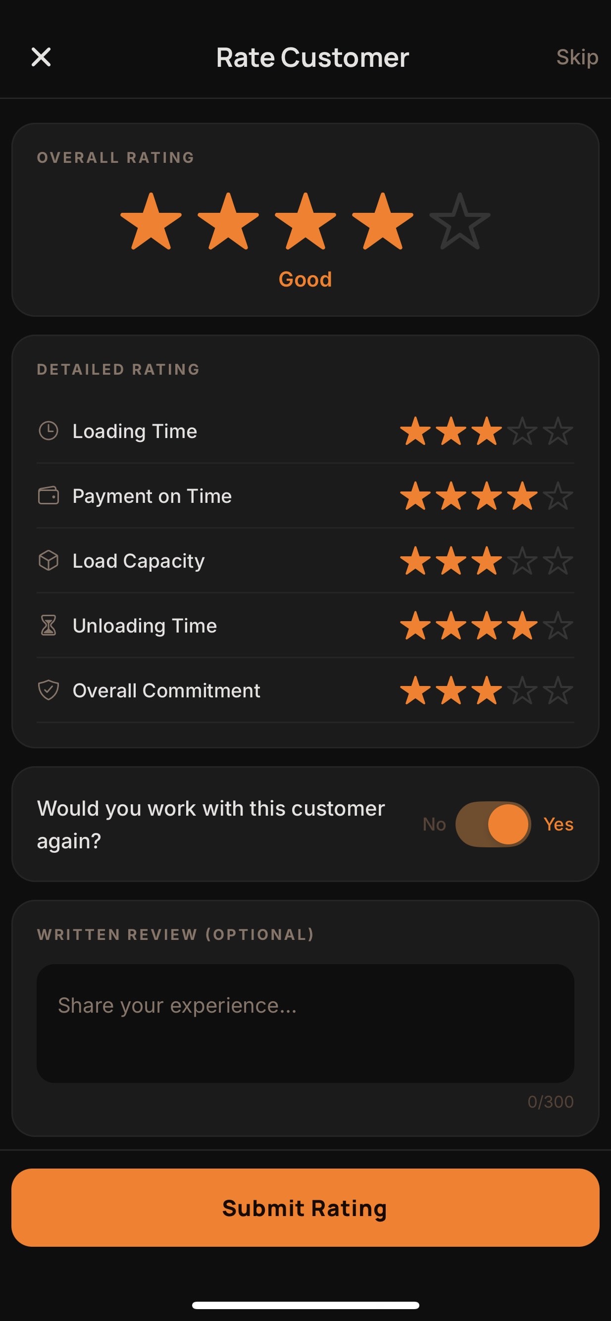Tap the fifth overall rating star

[459, 222]
